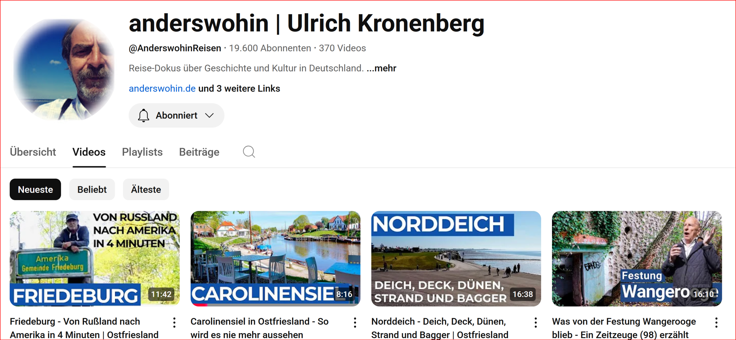Open the channel search magnifier icon
The image size is (736, 340).
coord(249,152)
